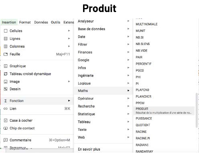Add a Commentaire
Viewport: 199px width, 153px height.
pos(37,140)
